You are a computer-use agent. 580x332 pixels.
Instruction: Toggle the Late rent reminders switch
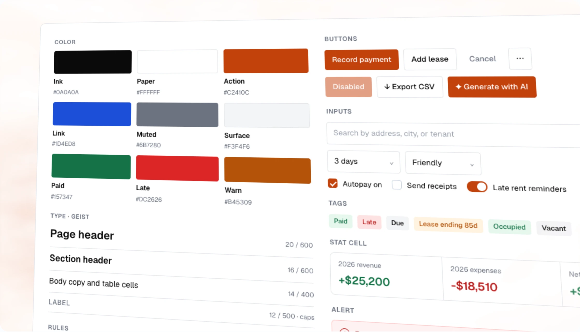[477, 187]
